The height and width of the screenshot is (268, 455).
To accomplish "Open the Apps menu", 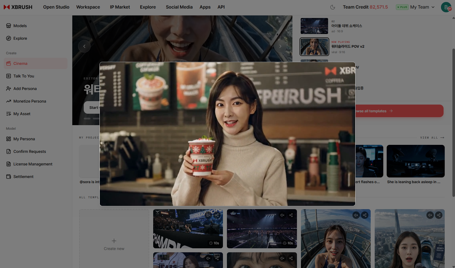I will click(205, 7).
